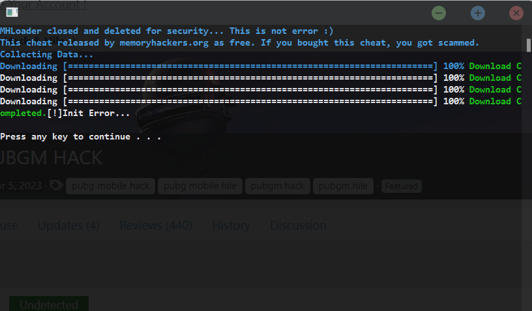
Task: Open the 'pubg mobile hack' tag
Action: point(111,186)
